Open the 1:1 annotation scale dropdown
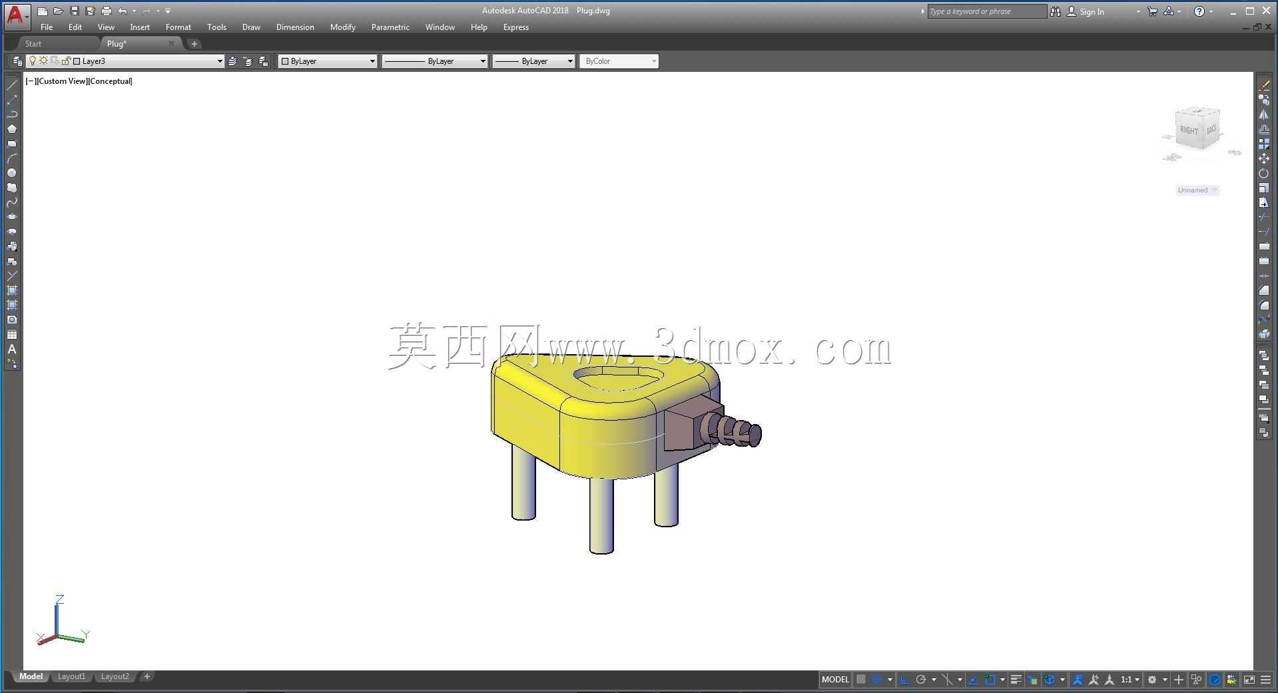 point(1129,680)
